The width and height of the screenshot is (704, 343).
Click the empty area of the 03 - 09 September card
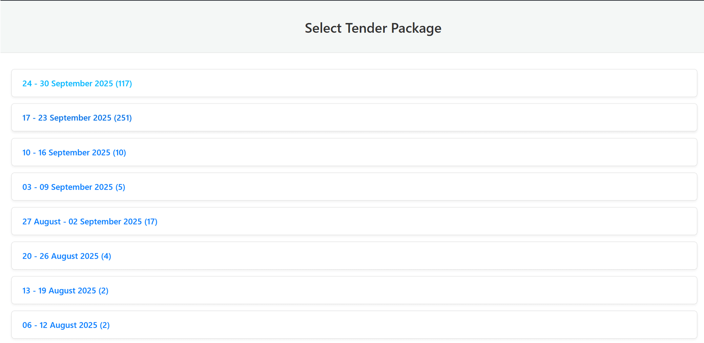407,187
